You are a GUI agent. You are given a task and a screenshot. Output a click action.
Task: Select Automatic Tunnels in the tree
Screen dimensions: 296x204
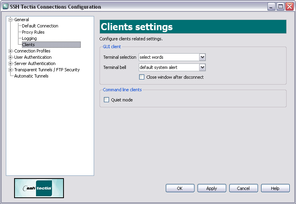tap(31, 76)
